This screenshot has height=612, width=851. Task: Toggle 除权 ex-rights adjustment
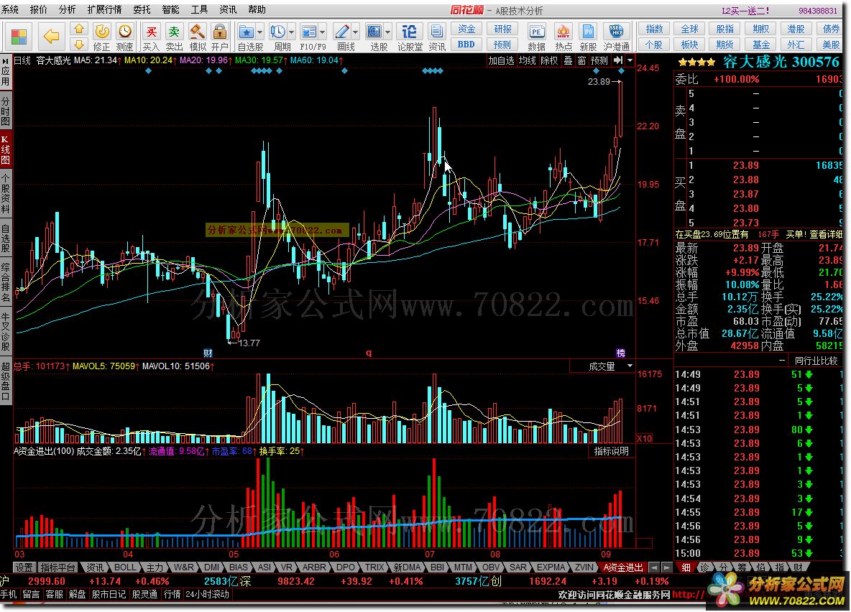coord(549,60)
